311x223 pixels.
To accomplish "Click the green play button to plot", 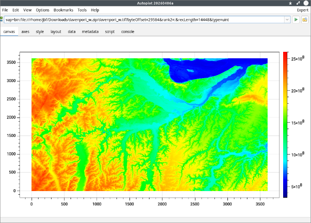I will 296,20.
